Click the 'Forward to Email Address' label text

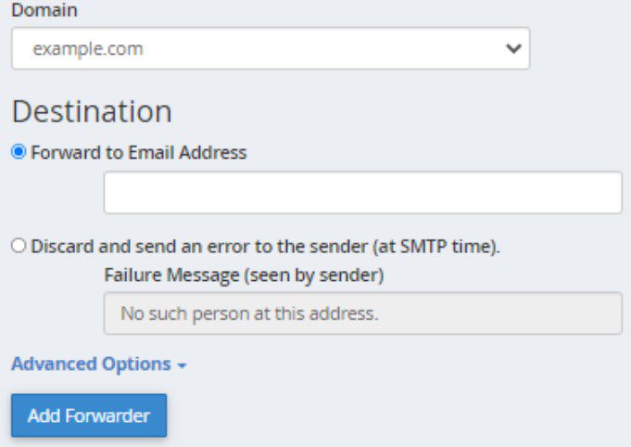139,153
